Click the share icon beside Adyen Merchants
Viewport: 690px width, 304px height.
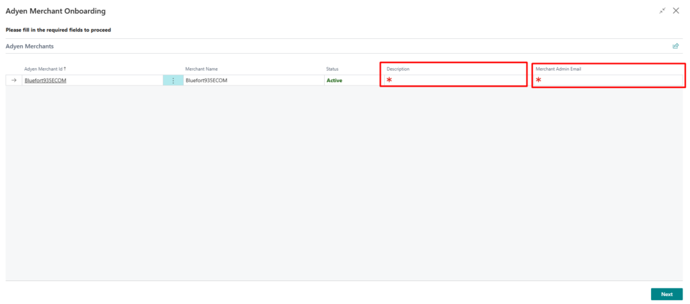[675, 46]
